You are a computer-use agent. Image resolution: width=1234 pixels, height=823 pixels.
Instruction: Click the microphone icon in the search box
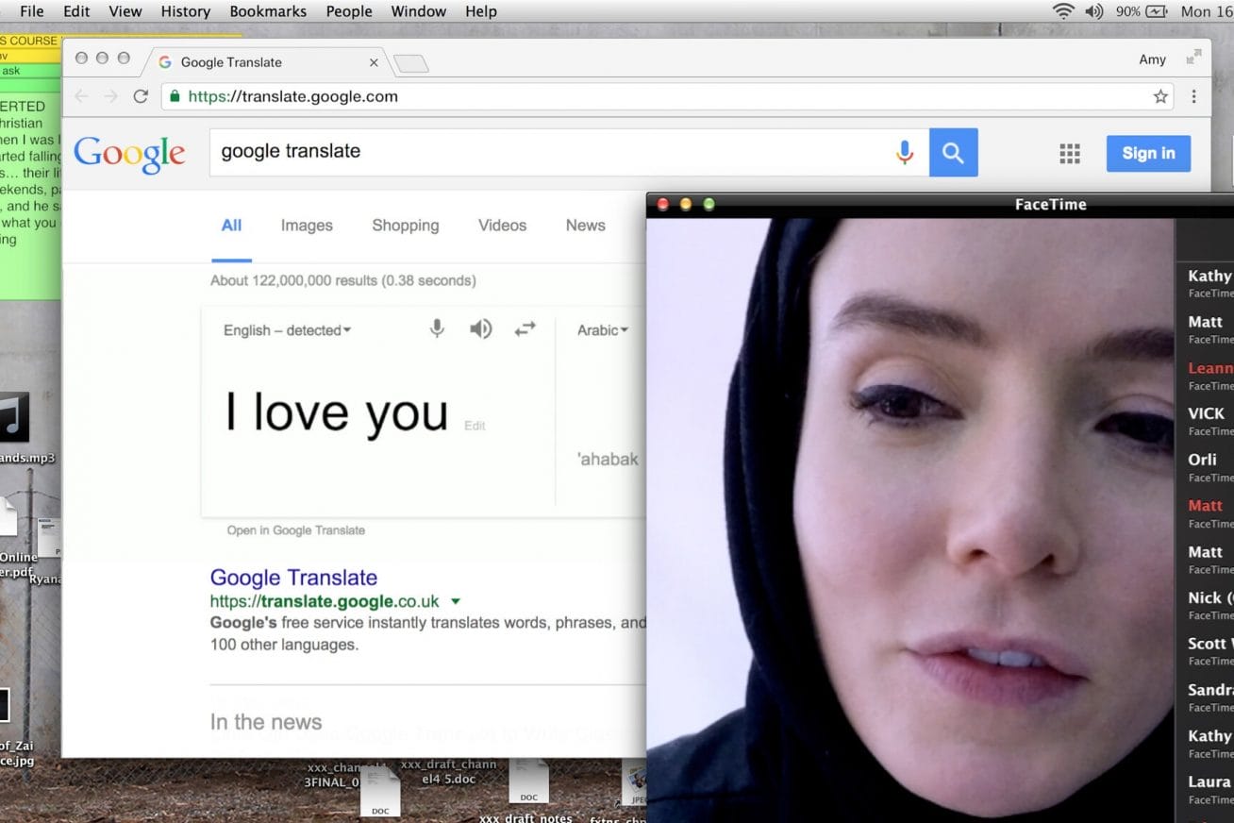(904, 152)
